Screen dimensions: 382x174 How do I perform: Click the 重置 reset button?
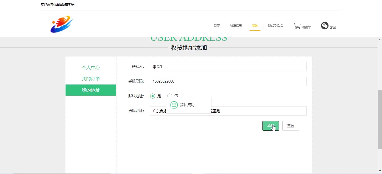291,126
